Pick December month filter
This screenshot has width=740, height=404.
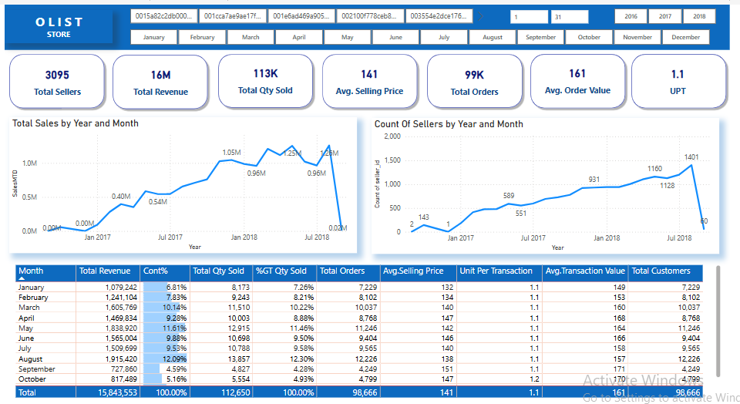click(686, 37)
